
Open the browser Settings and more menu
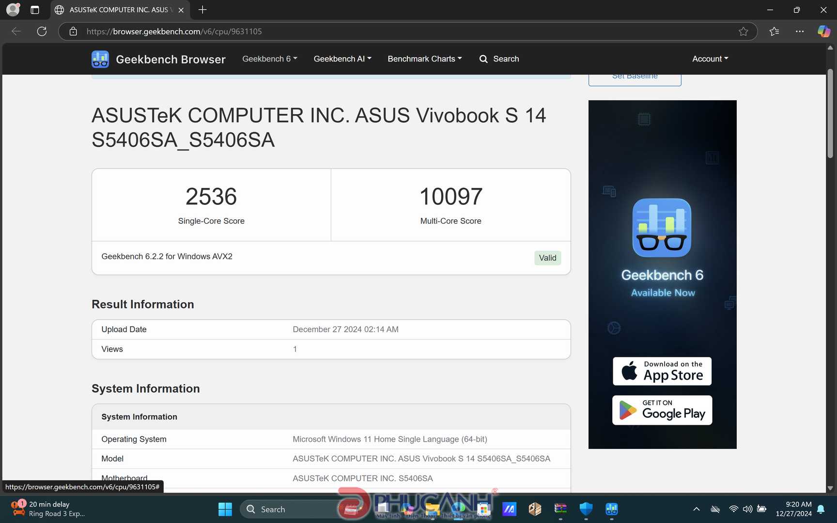point(800,31)
